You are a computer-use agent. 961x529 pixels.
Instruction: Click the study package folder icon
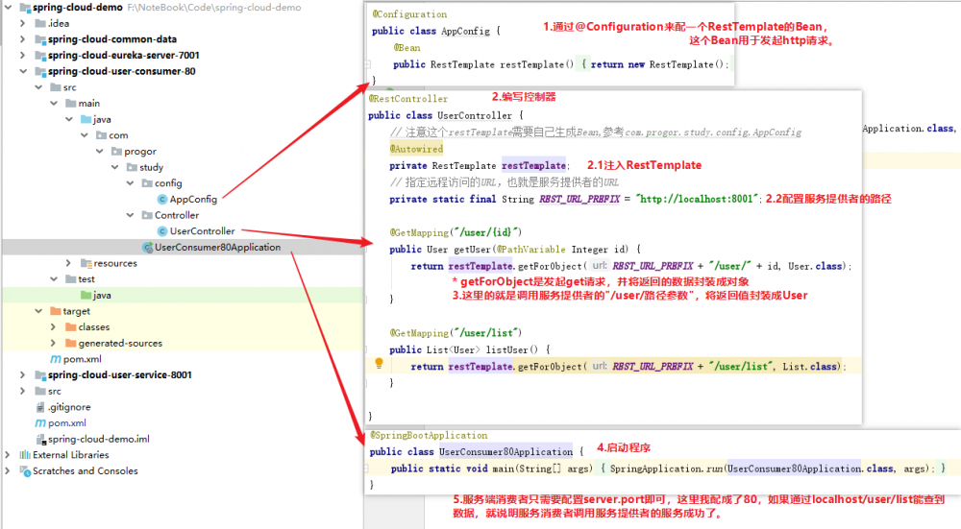(x=132, y=167)
